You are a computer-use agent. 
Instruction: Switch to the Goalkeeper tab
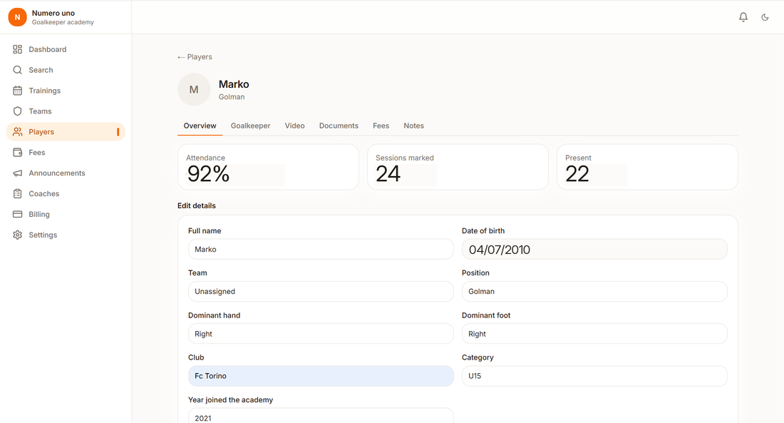(250, 126)
